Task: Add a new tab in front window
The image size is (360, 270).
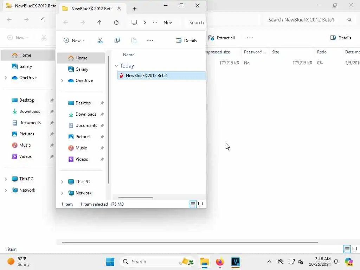Action: 135,9
